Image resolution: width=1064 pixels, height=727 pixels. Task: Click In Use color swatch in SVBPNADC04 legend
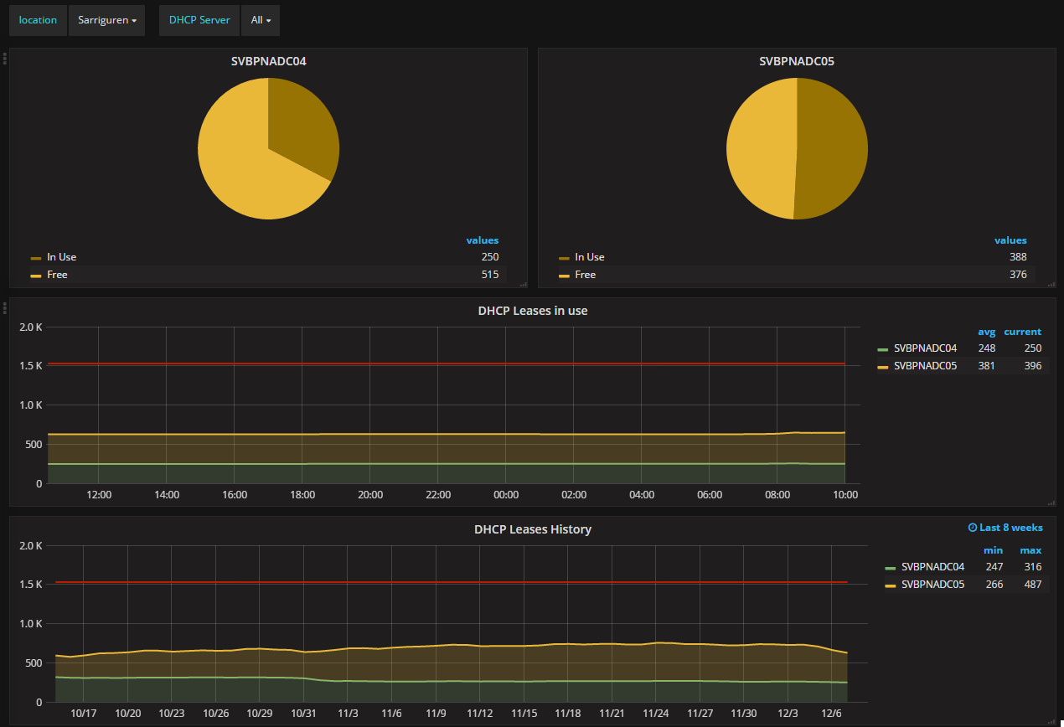[x=36, y=258]
